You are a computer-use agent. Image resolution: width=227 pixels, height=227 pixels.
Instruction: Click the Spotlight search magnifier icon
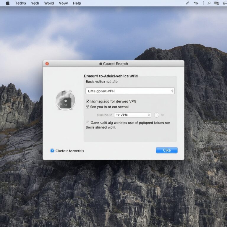pos(209,3)
